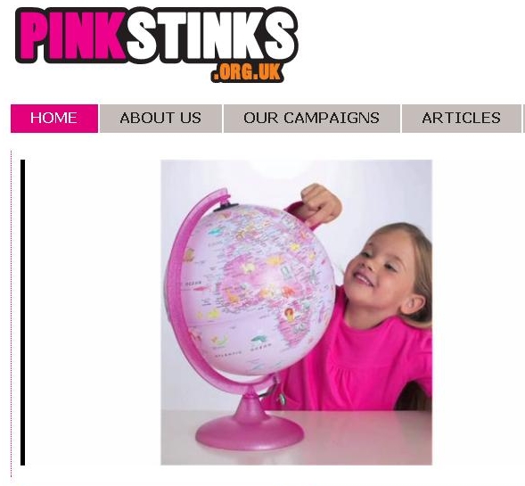The width and height of the screenshot is (525, 486).
Task: Click the cut-off tab after ARTICLES
Action: pos(523,119)
